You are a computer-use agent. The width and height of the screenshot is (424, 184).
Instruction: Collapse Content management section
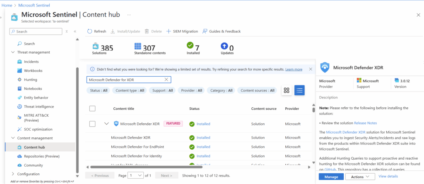point(13,138)
